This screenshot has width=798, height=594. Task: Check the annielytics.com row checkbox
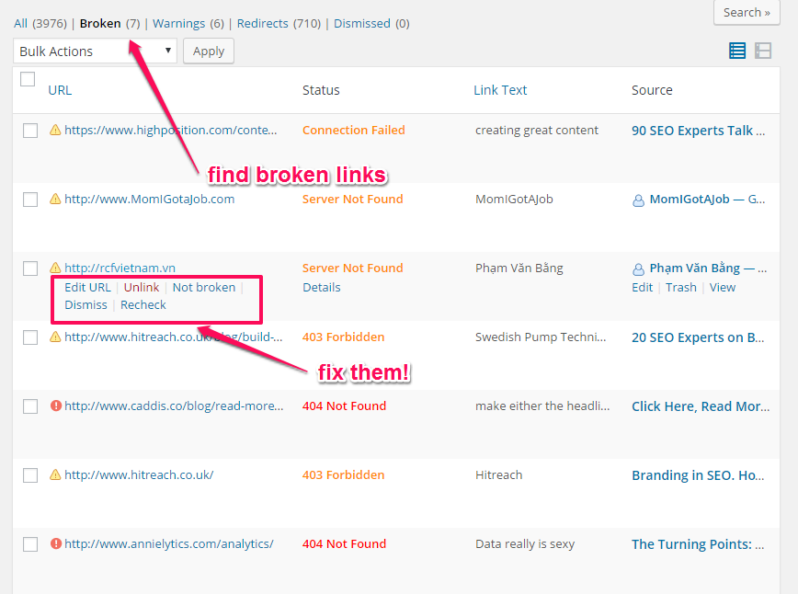click(x=30, y=544)
